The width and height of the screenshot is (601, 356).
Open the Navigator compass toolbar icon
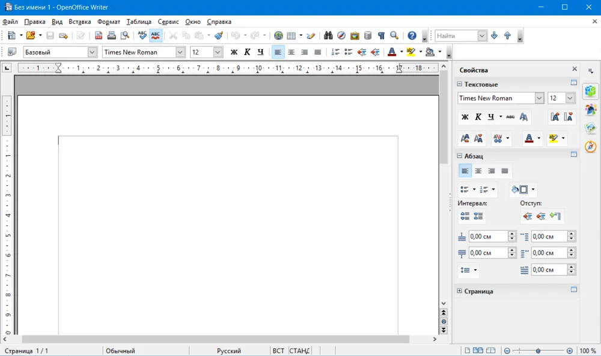341,35
